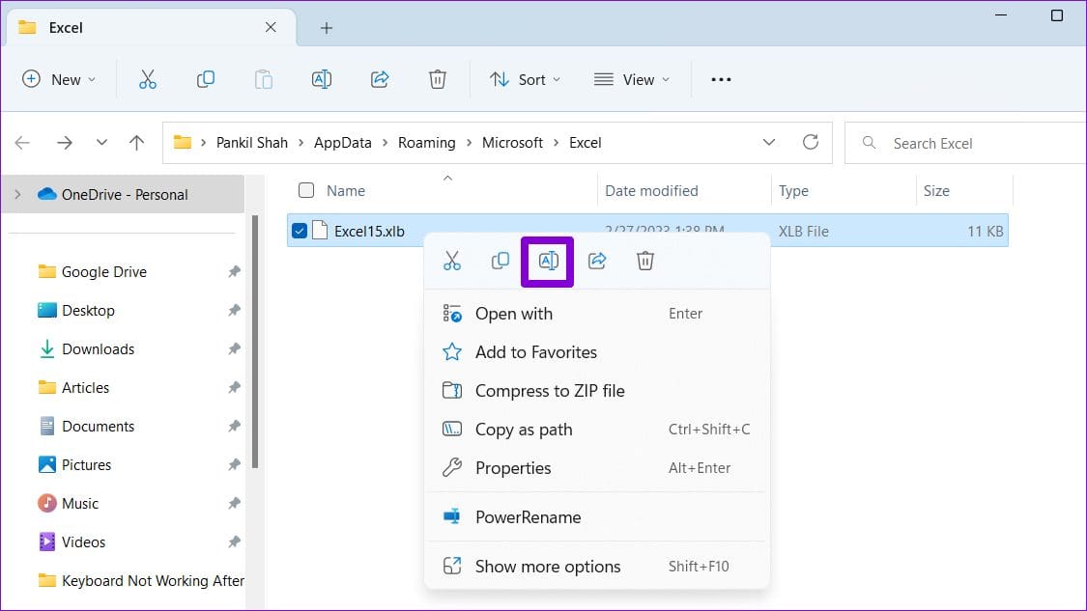Open the Sort dropdown menu
The image size is (1087, 611).
tap(525, 79)
